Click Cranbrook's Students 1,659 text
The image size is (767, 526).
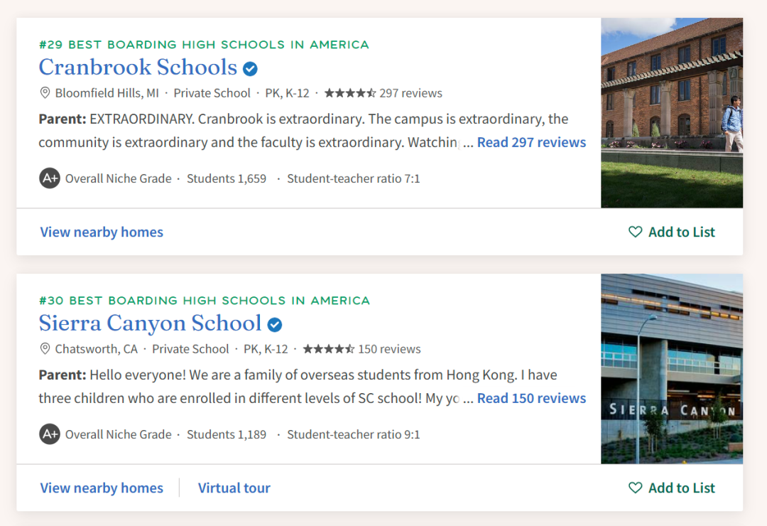click(x=227, y=178)
